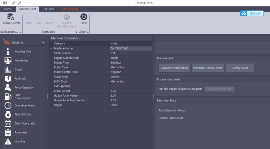This screenshot has height=149, width=270.
Task: Click the Close power icon in ribbon
Action: click(x=84, y=17)
